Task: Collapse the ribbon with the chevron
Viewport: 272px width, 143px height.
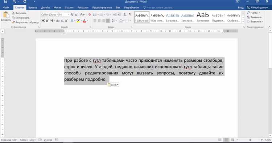Action: point(269,27)
